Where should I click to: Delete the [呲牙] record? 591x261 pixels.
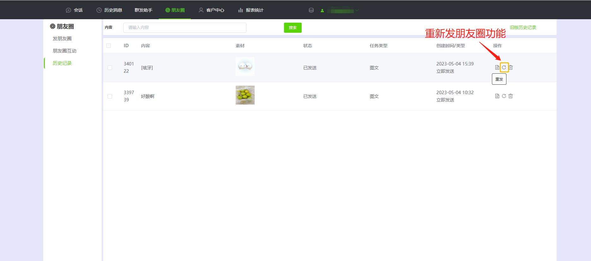511,67
